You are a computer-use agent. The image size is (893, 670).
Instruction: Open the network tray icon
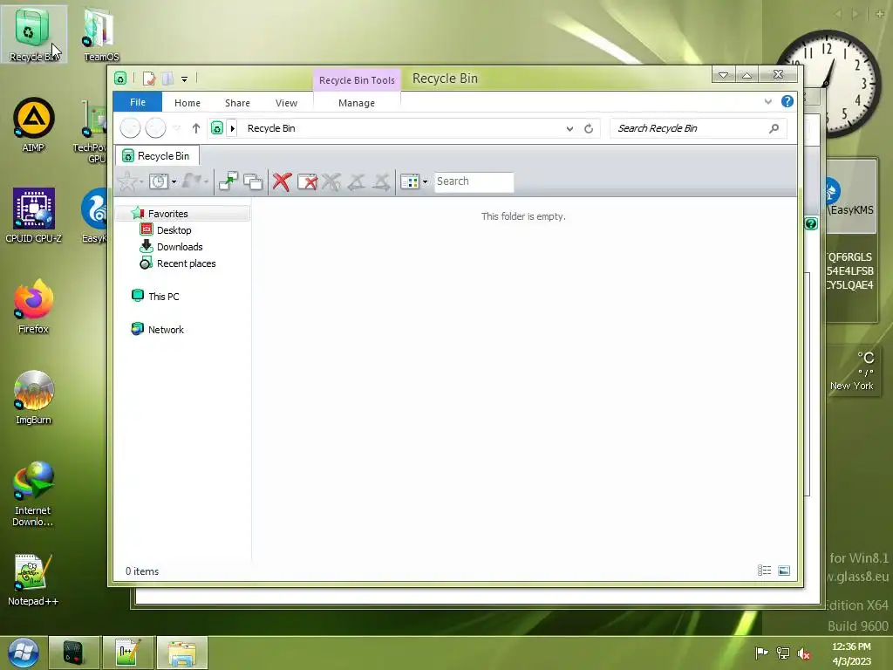[783, 653]
